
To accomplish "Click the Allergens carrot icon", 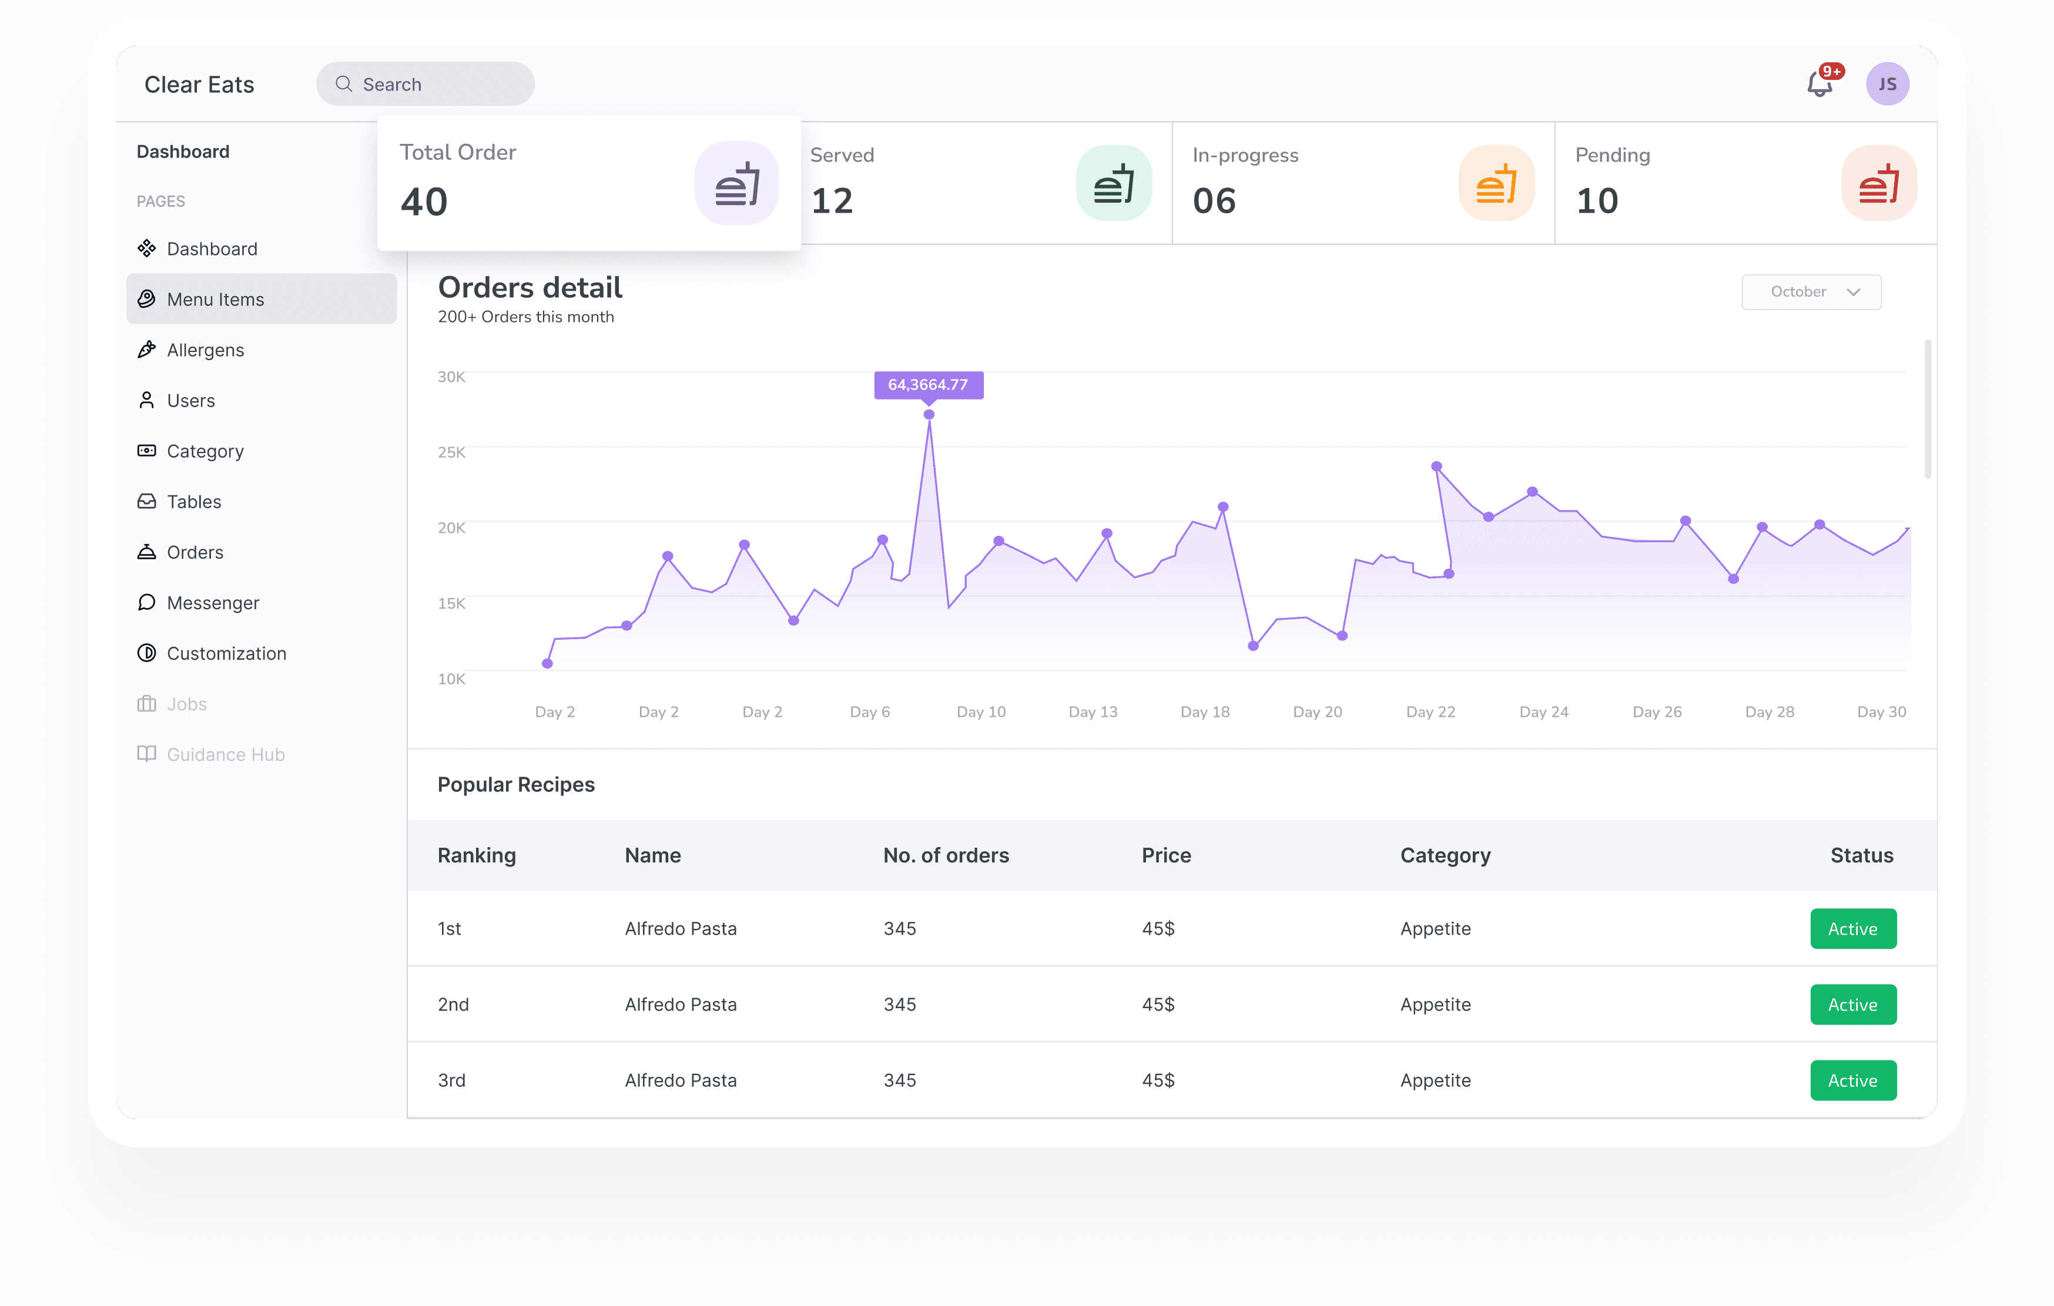I will pos(147,350).
